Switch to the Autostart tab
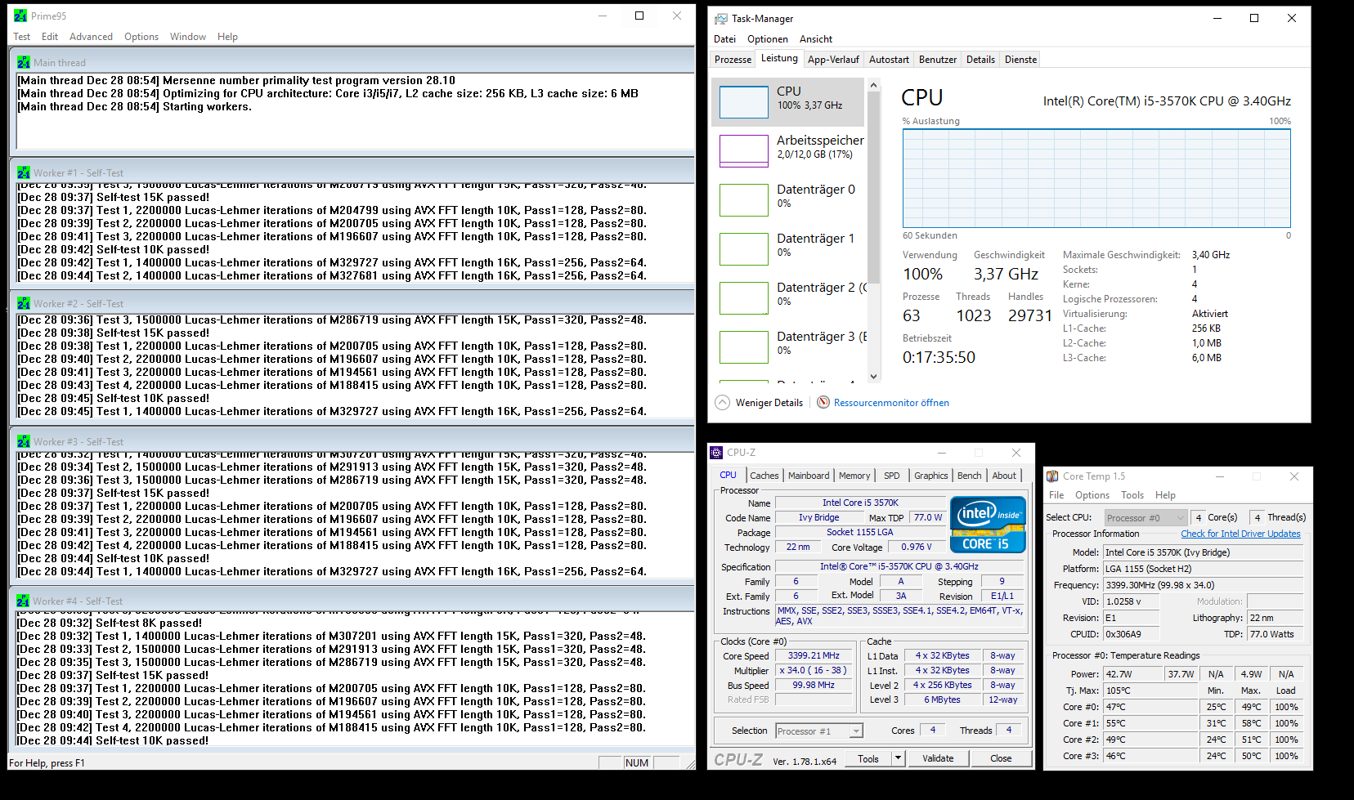The width and height of the screenshot is (1354, 800). [x=889, y=60]
